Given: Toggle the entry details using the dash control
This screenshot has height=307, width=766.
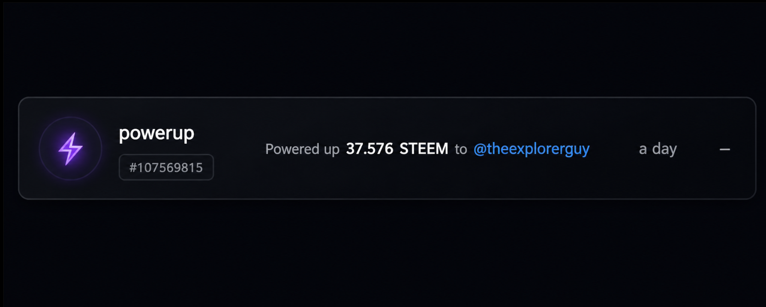Looking at the screenshot, I should tap(725, 150).
